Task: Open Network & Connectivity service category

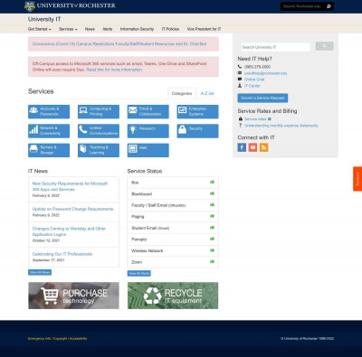Action: point(49,131)
